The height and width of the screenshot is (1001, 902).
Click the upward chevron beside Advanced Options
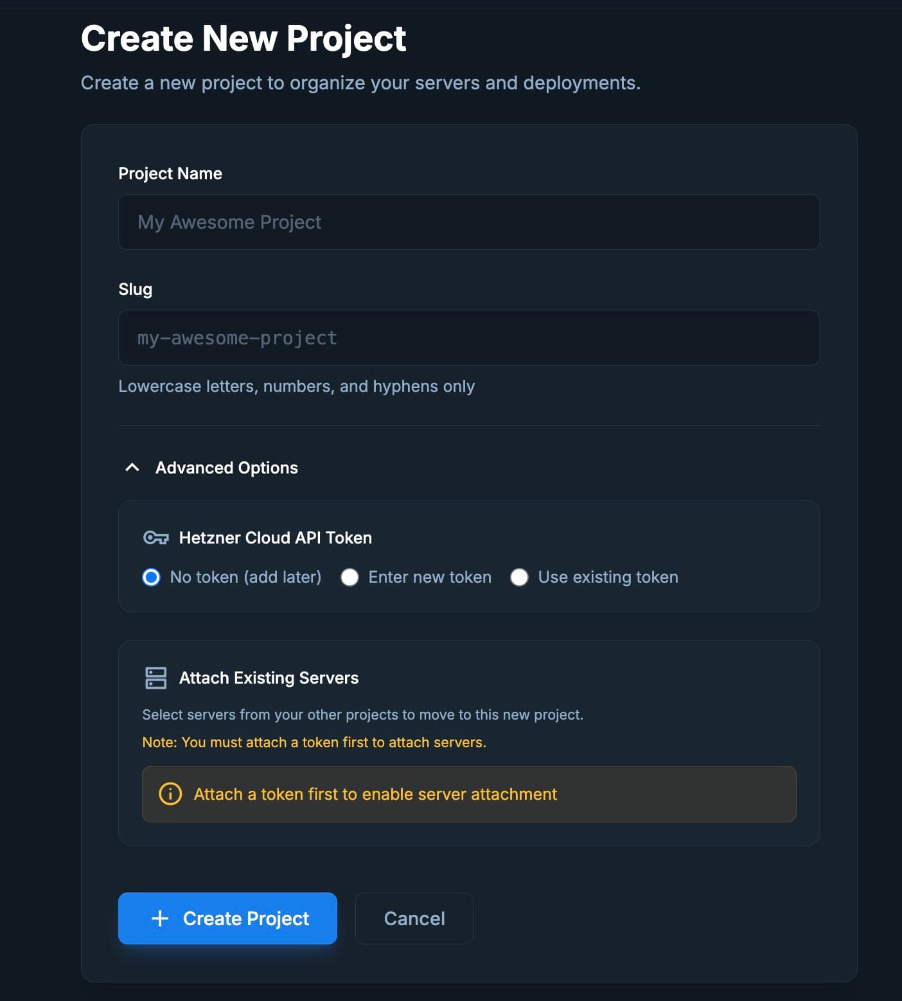(x=132, y=467)
